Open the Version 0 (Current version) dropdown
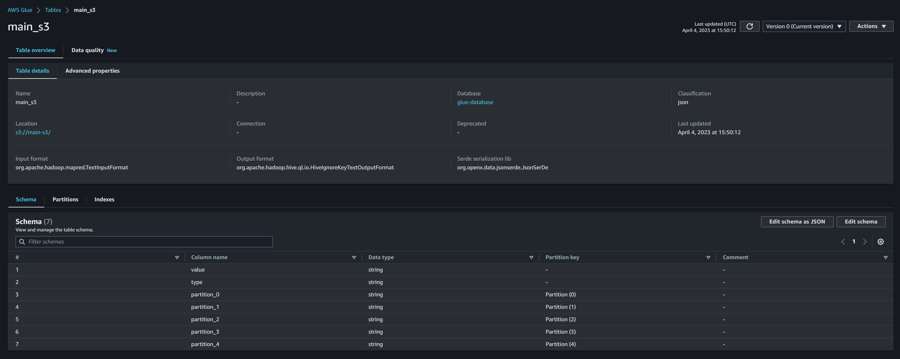900x359 pixels. tap(804, 26)
